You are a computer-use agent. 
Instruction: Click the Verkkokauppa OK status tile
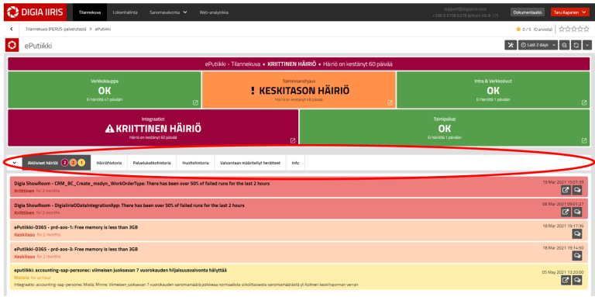click(x=105, y=90)
